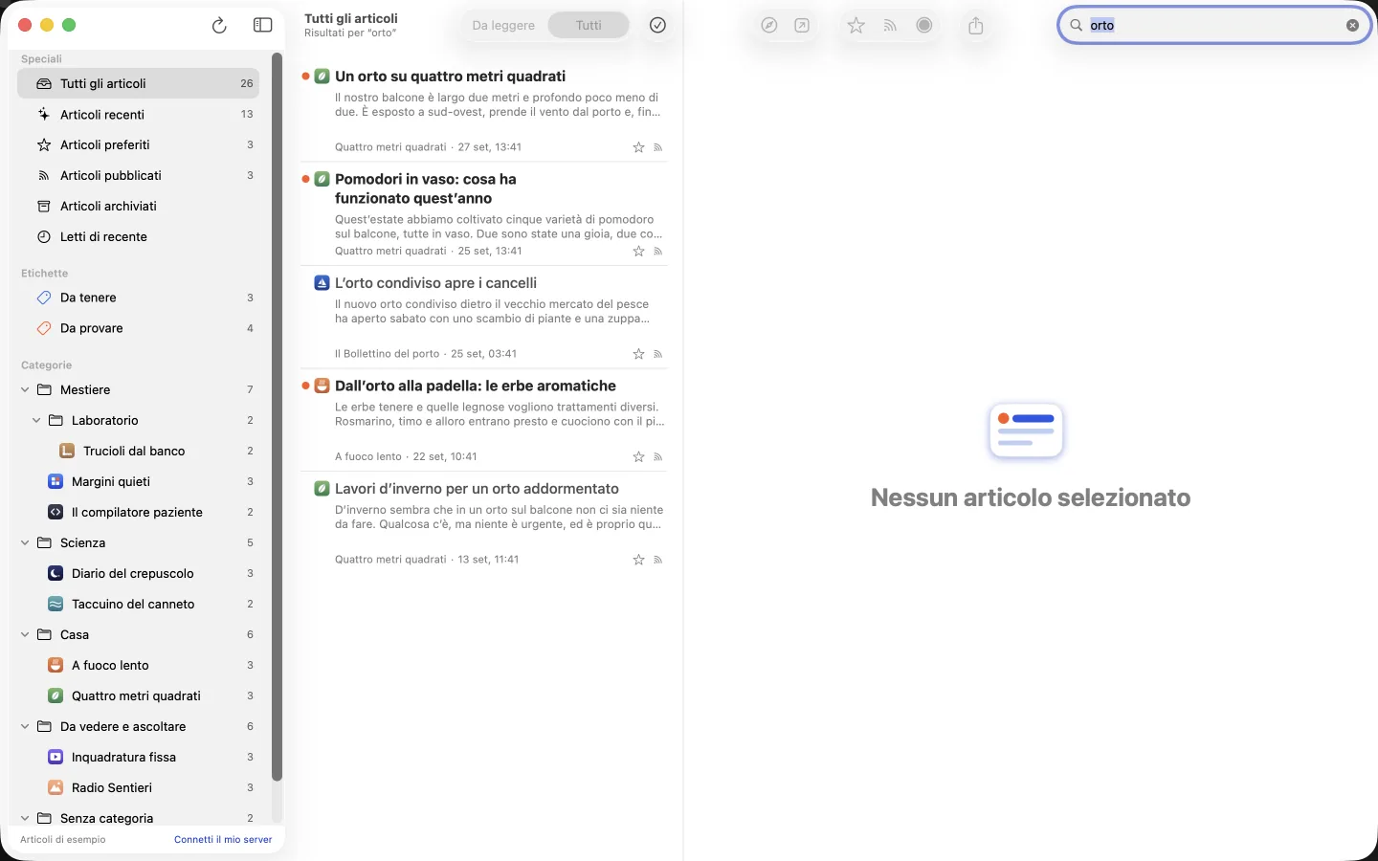Viewport: 1378px width, 861px height.
Task: Open "Il compilatore paziente" feed
Action: (138, 513)
